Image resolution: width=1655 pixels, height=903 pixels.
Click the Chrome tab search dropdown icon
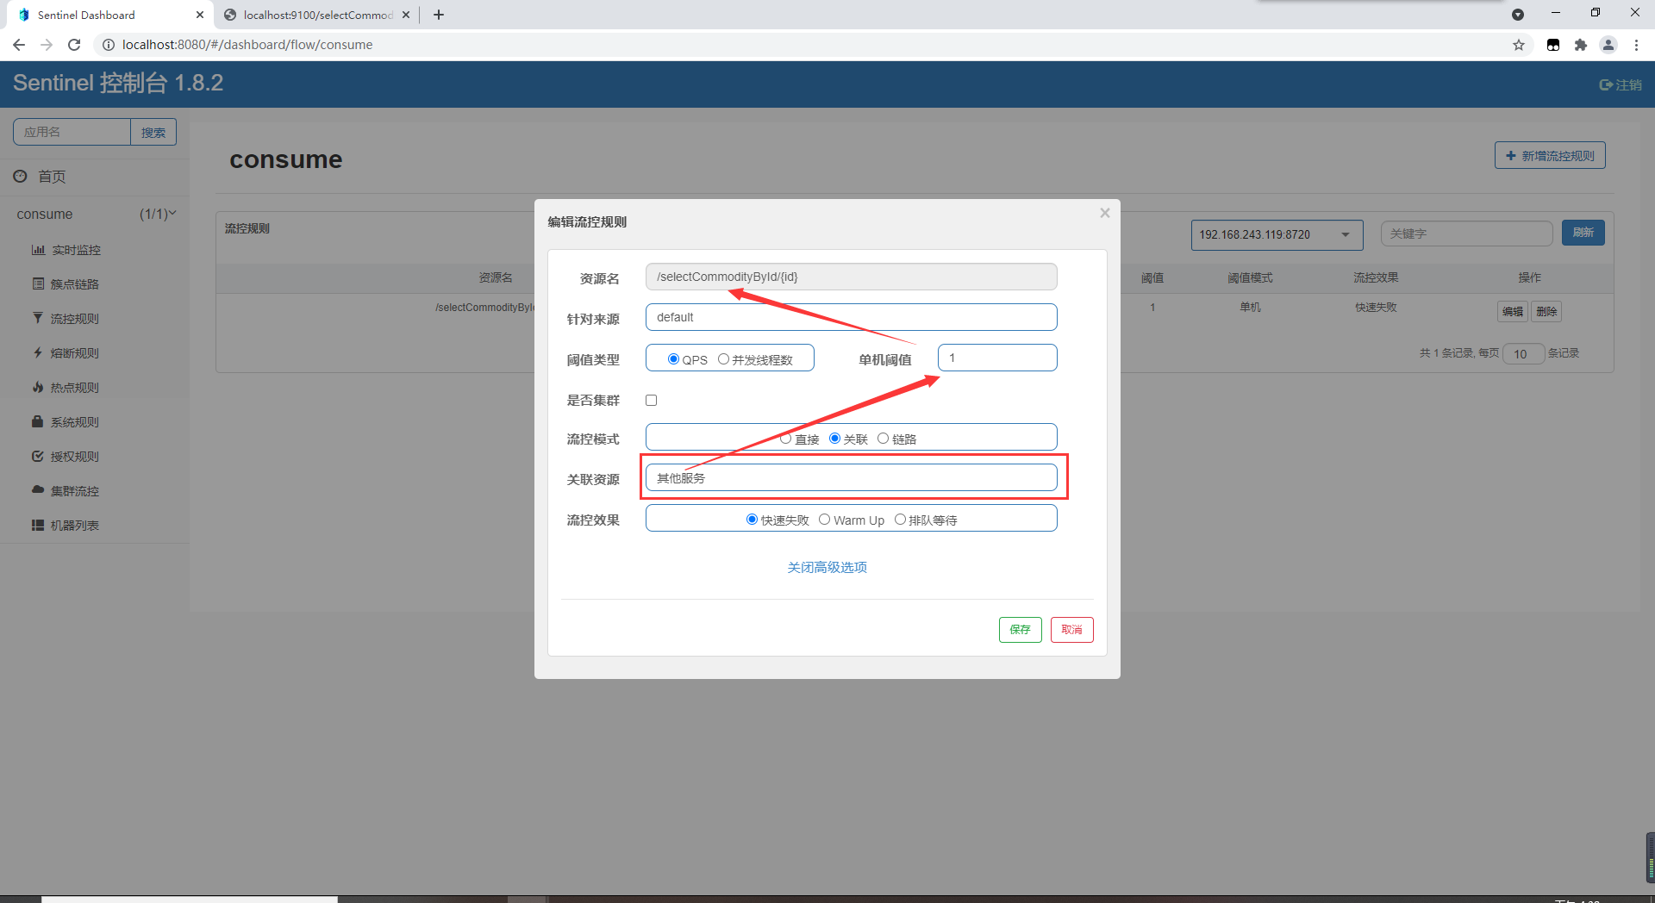1518,15
